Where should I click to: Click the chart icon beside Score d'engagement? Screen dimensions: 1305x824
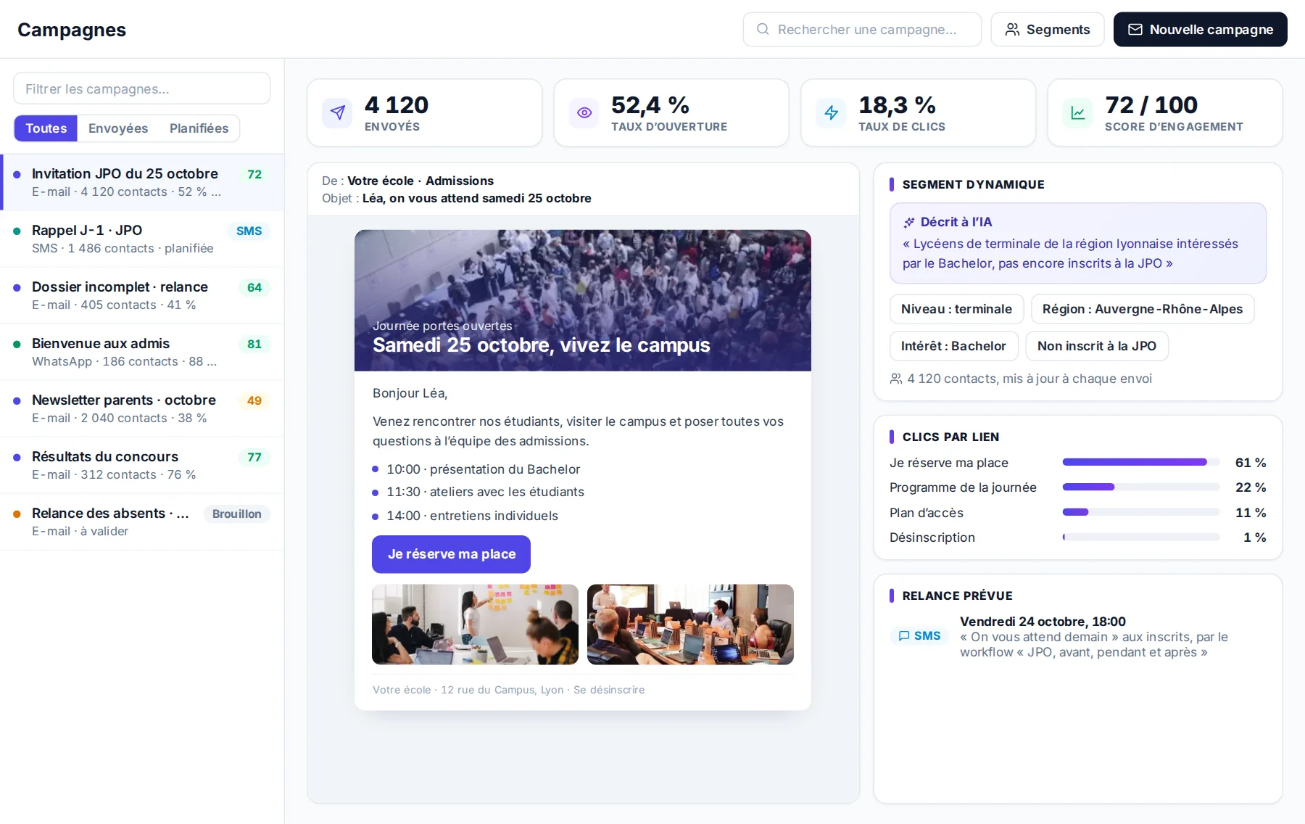pyautogui.click(x=1077, y=112)
